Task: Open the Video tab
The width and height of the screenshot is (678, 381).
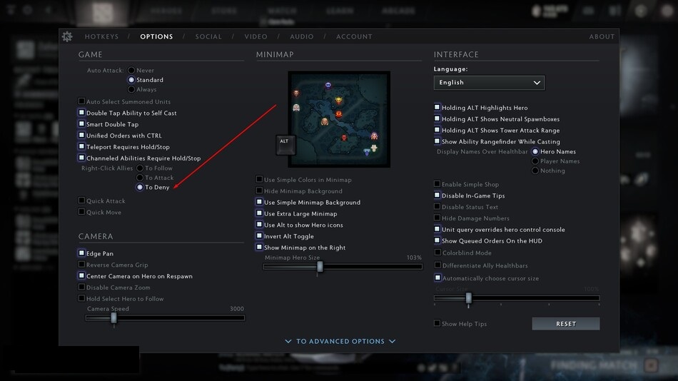Action: click(x=256, y=37)
